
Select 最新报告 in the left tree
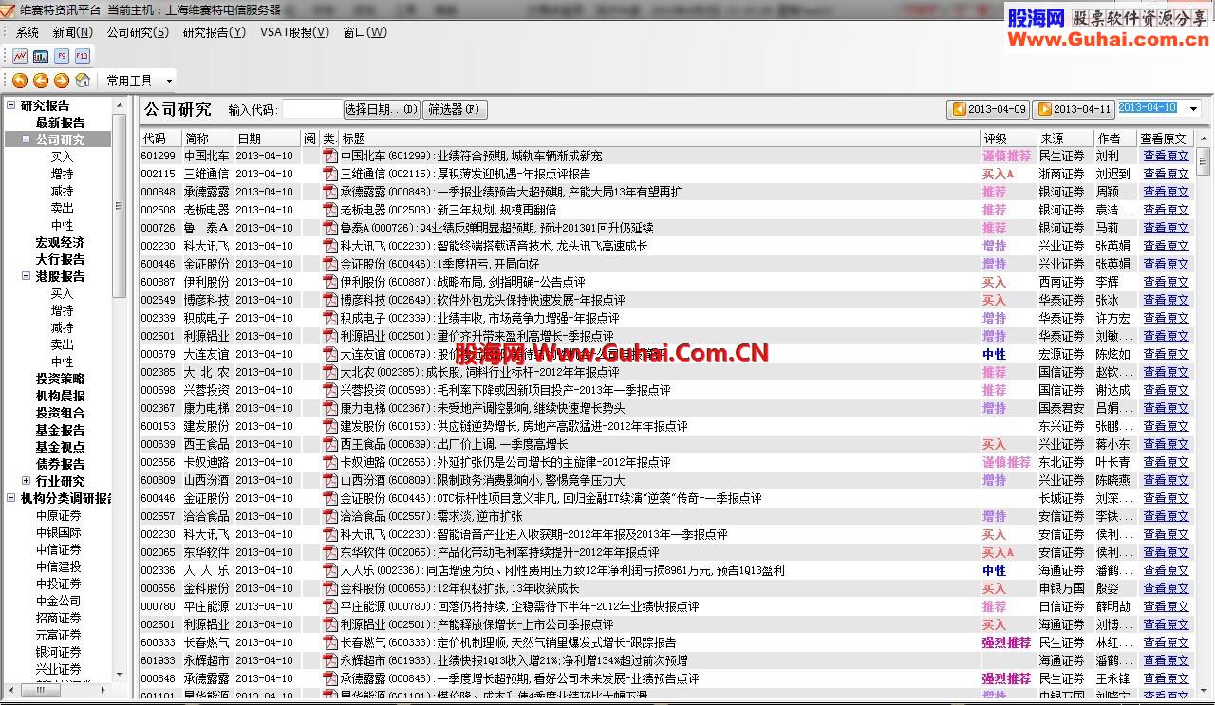pyautogui.click(x=60, y=122)
